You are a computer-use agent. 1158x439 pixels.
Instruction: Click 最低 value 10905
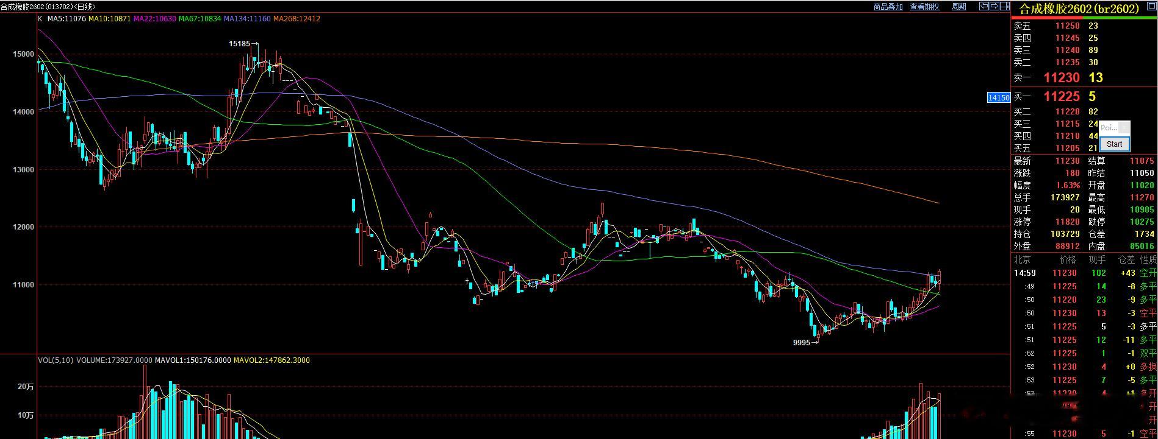[x=1142, y=210]
